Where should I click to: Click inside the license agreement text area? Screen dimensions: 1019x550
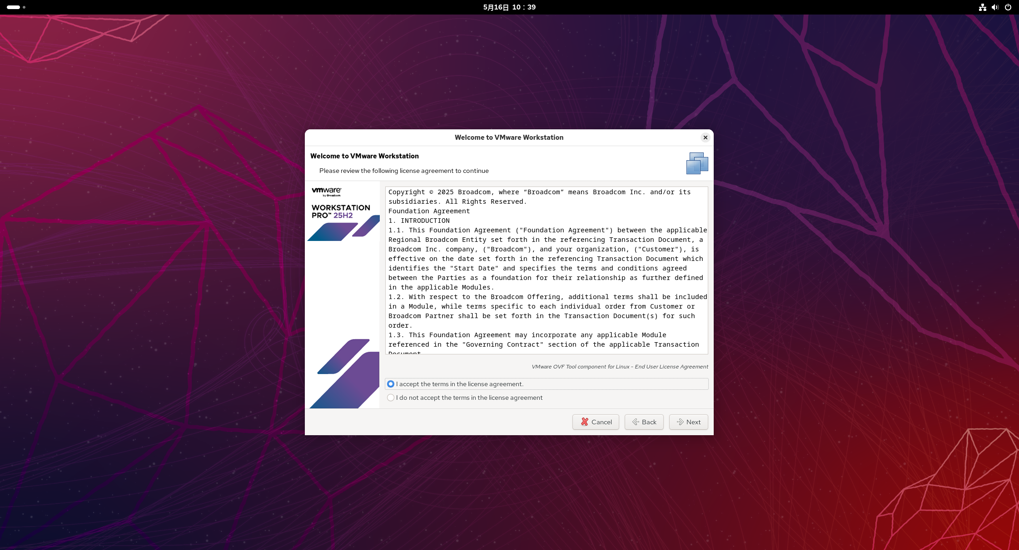point(547,270)
